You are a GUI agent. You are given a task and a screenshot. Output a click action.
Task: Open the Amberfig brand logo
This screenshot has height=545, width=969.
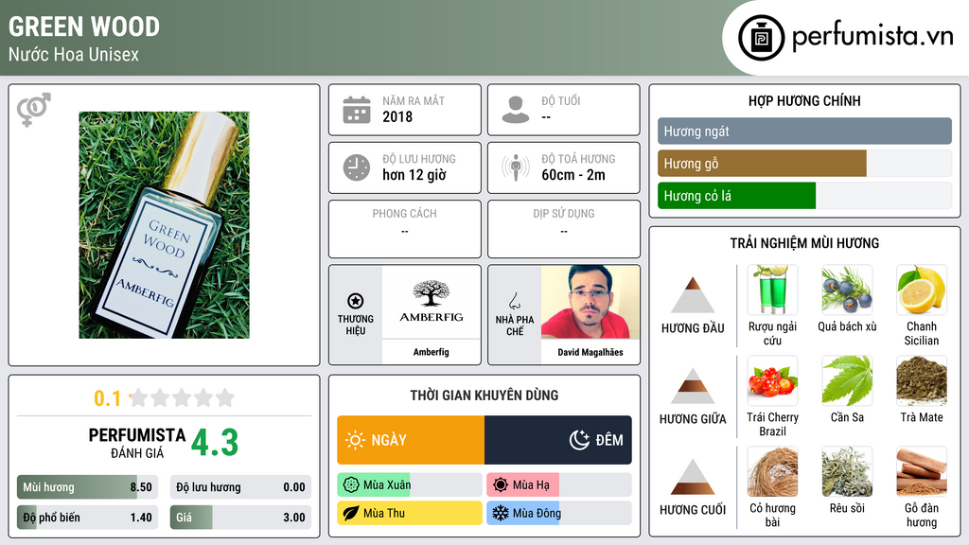click(431, 302)
